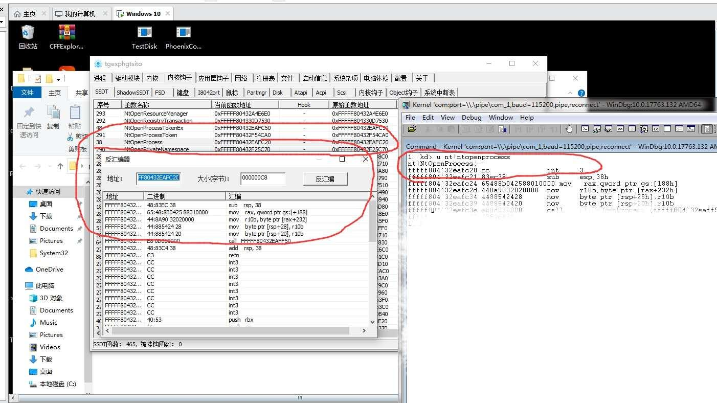The height and width of the screenshot is (403, 717).
Task: Click Explorer Copy ribbon icon
Action: [53, 112]
